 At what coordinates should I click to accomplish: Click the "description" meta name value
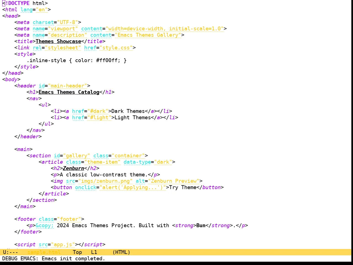[x=68, y=35]
